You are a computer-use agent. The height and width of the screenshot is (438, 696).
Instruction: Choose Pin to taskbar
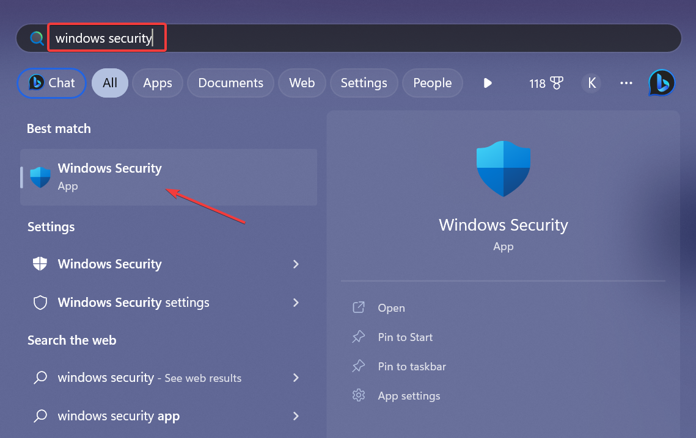coord(412,367)
